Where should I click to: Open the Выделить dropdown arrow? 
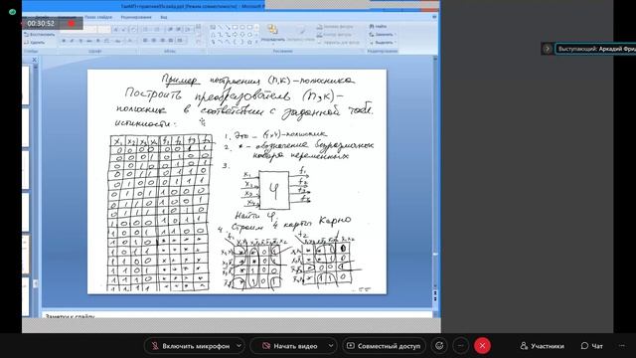[x=396, y=42]
